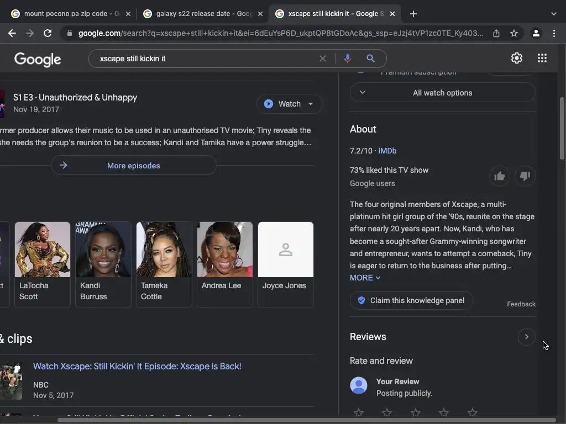This screenshot has width=566, height=424.
Task: Share this page via share icon
Action: tap(496, 34)
